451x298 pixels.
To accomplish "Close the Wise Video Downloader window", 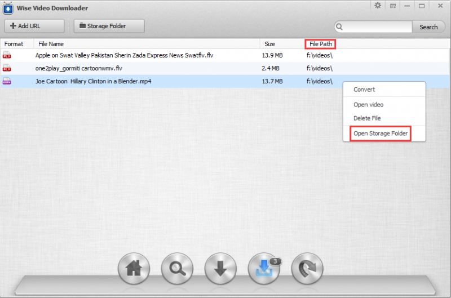I will pos(440,6).
